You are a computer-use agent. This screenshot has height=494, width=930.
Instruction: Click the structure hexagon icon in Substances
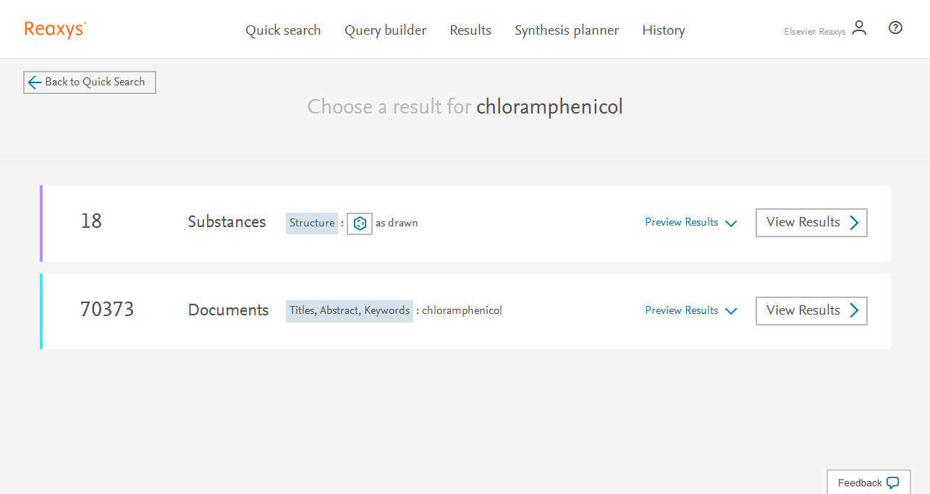(360, 223)
